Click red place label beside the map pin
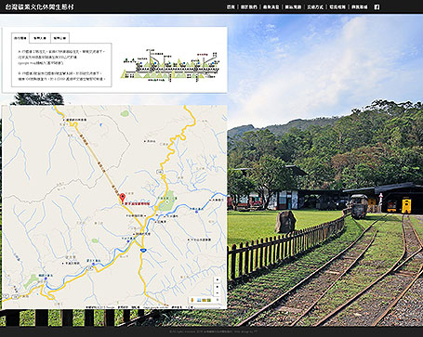 point(138,204)
